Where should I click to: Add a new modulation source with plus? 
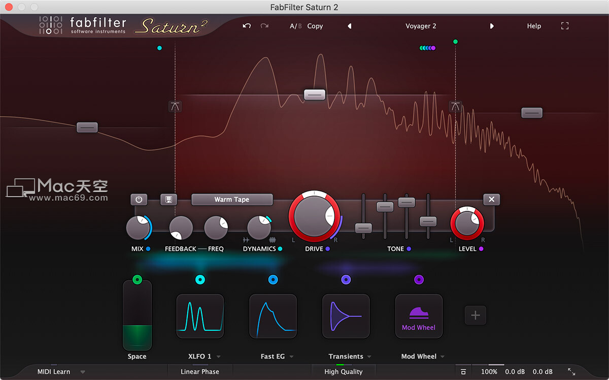coord(476,315)
